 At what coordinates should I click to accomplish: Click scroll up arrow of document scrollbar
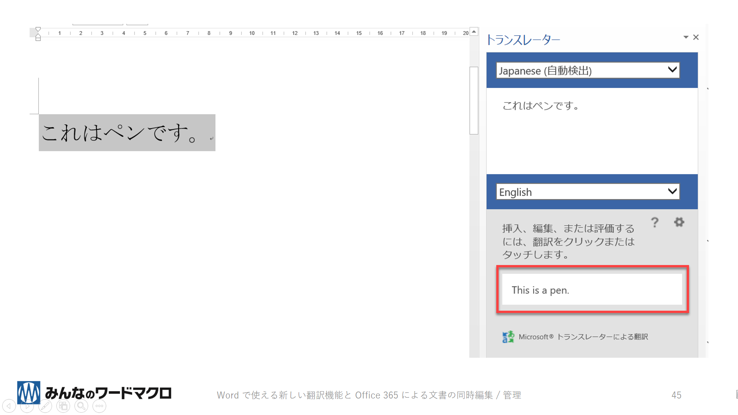(474, 32)
